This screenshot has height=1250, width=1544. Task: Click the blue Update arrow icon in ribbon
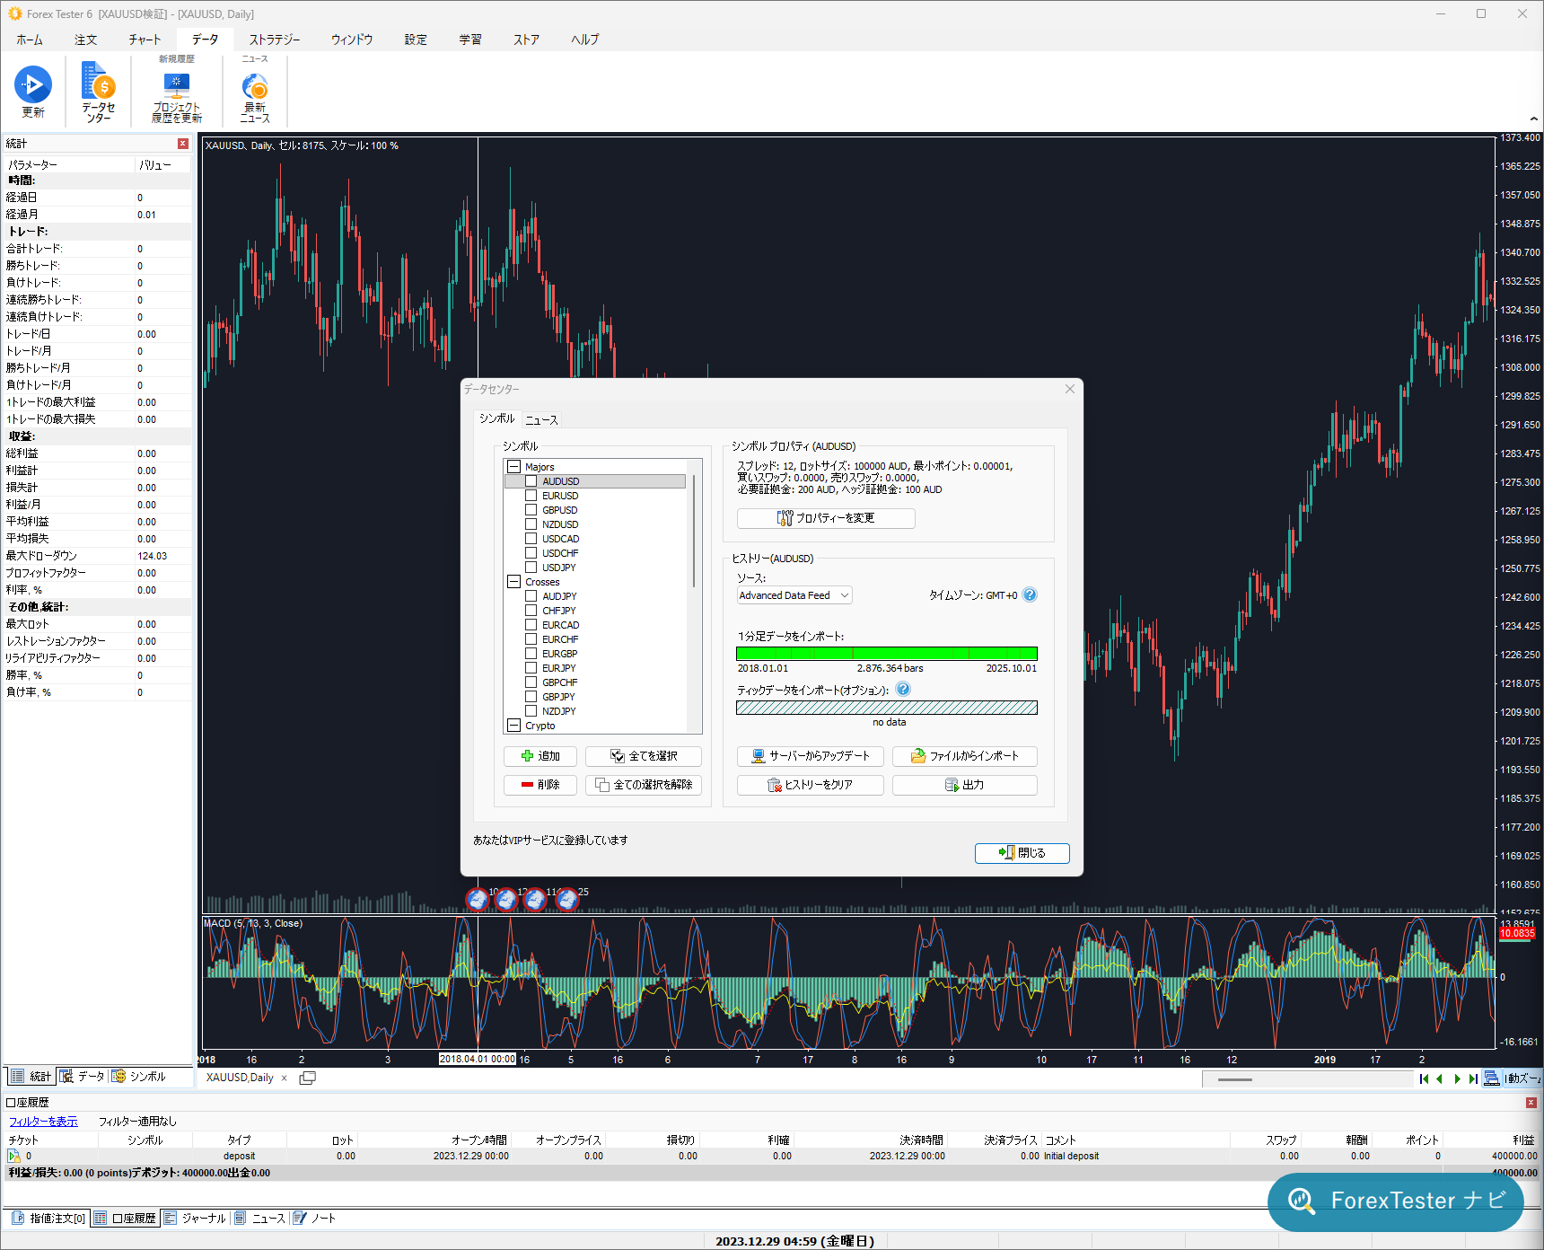(33, 85)
